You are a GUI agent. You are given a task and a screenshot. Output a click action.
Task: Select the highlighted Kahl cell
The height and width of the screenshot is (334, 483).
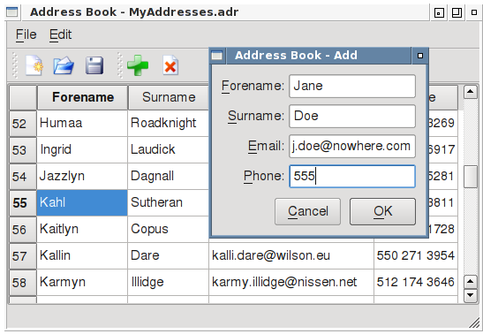point(82,202)
